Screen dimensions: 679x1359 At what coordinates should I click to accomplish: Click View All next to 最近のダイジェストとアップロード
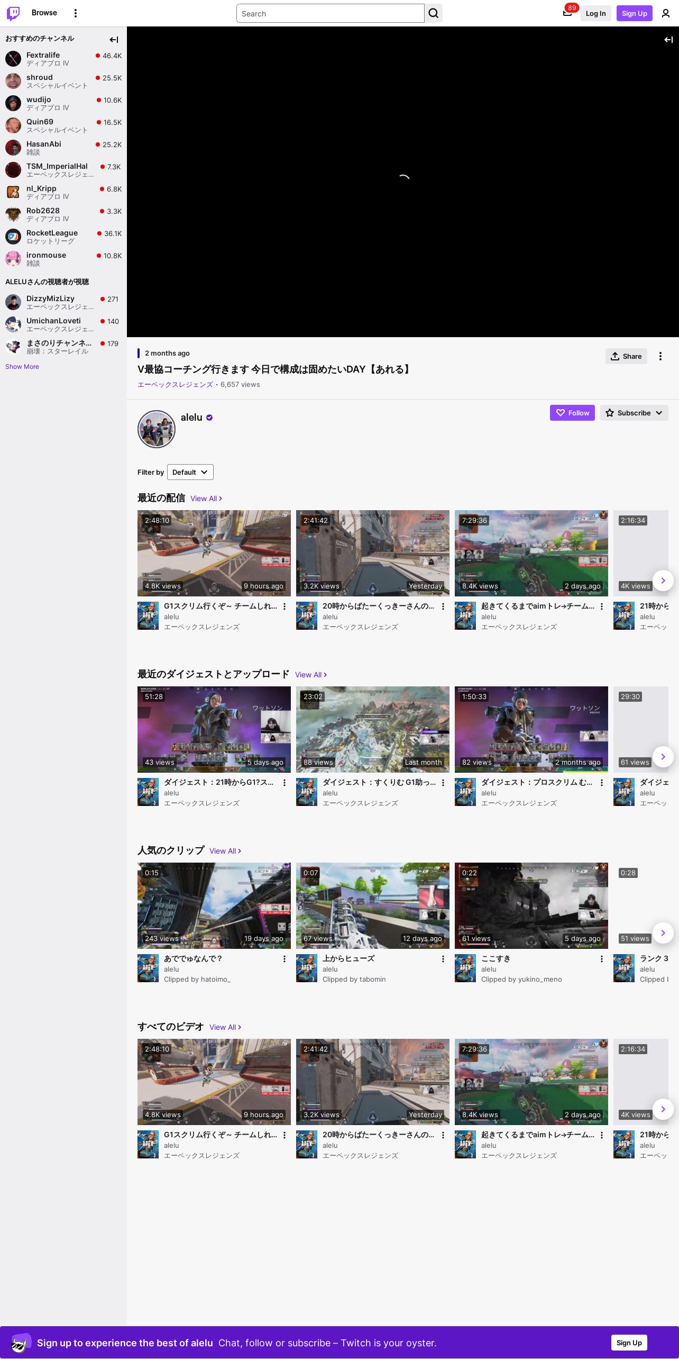tap(311, 675)
